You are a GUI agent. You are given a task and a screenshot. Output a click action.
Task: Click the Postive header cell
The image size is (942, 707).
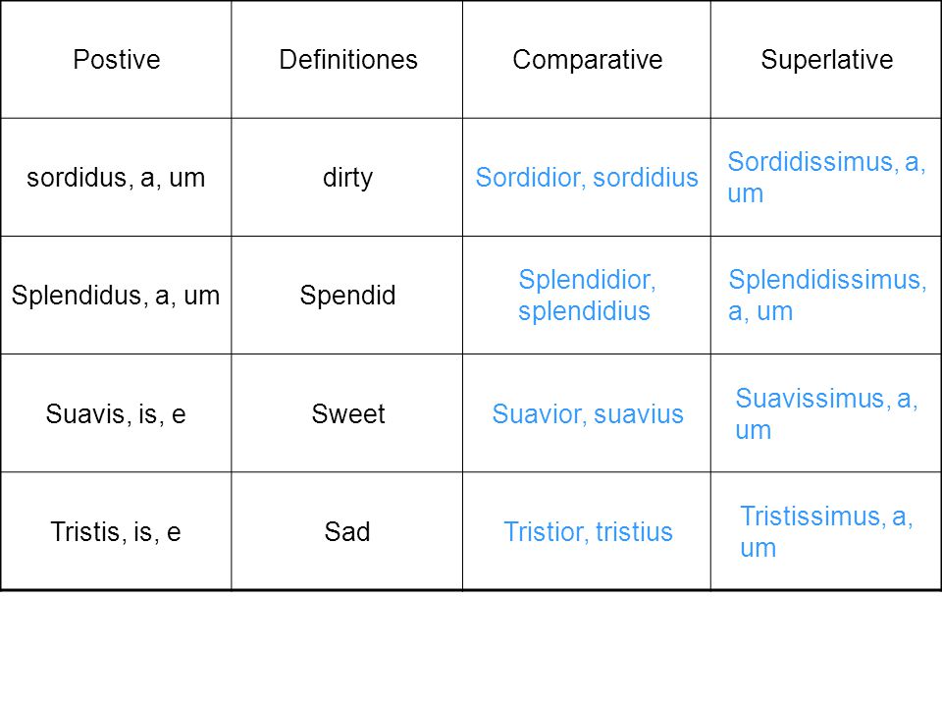[x=116, y=60]
